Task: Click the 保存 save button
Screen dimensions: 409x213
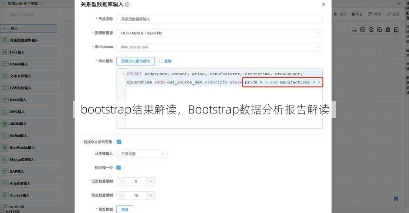Action: [375, 14]
